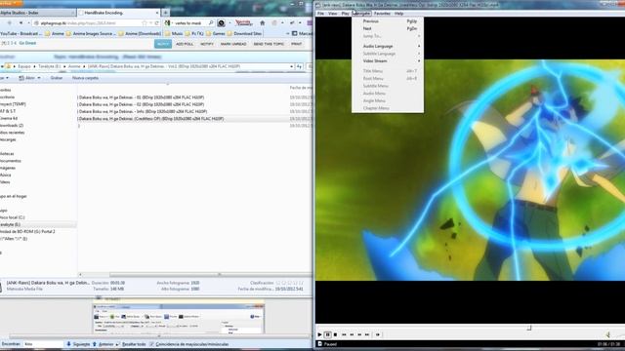
Task: Expand the Audio Language submenu
Action: pyautogui.click(x=388, y=46)
